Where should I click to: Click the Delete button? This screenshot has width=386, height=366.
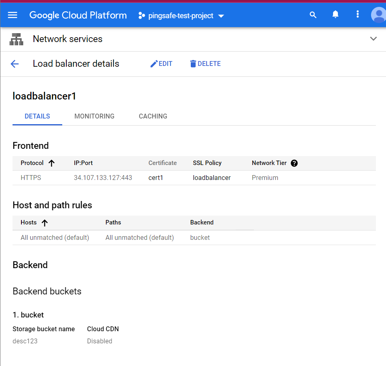tap(205, 64)
